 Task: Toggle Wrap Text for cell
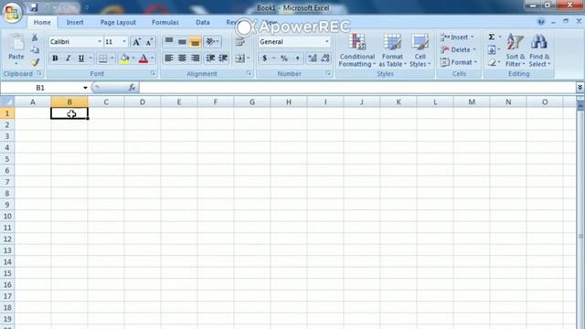tap(239, 41)
